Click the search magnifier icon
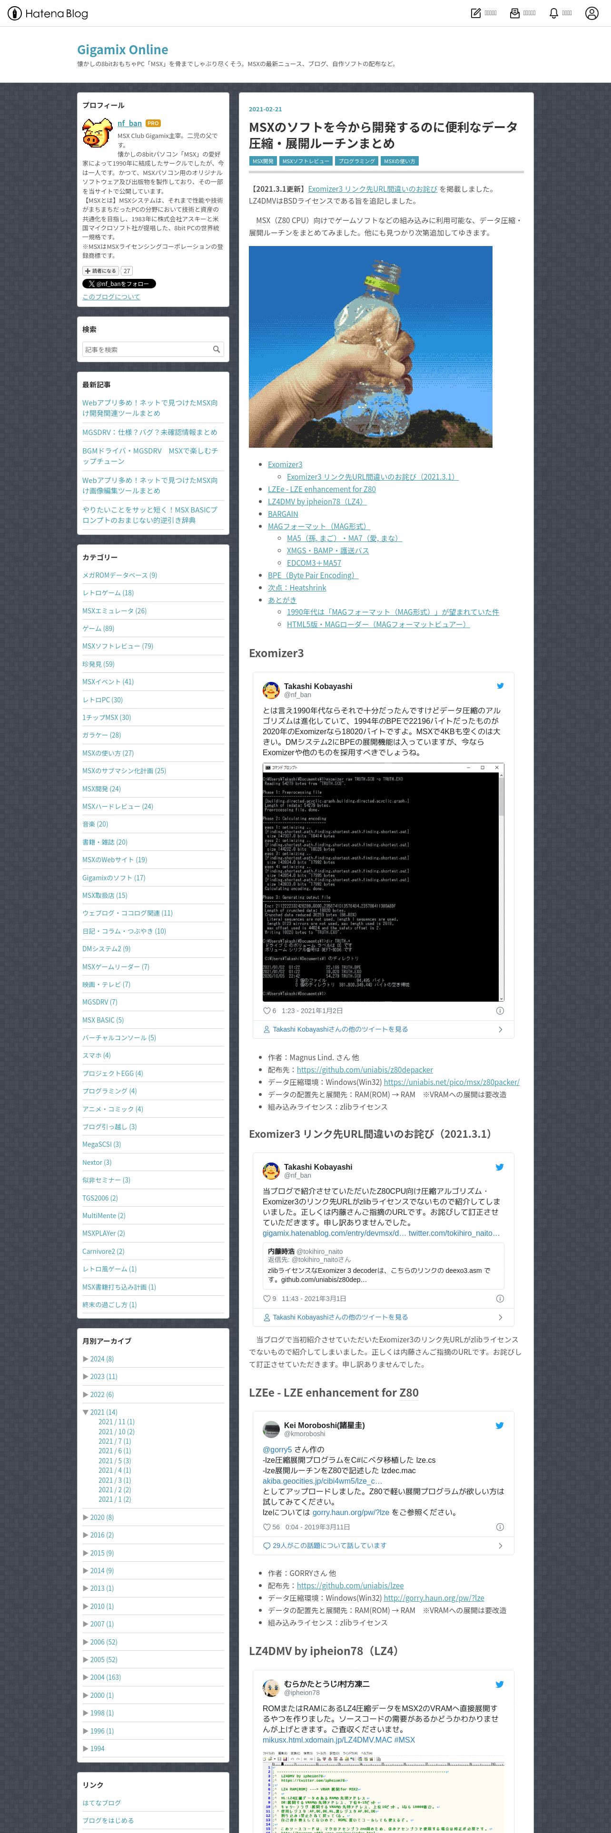The image size is (611, 1833). [x=216, y=349]
